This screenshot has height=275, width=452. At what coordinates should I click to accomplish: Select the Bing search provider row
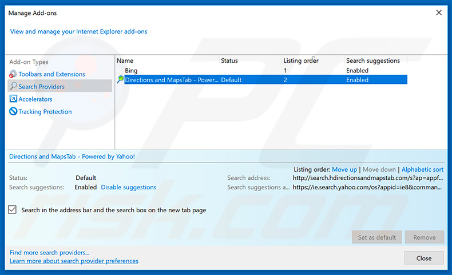coord(261,70)
